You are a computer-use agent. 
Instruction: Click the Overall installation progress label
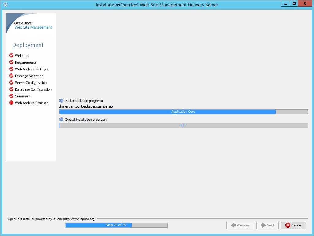86,120
